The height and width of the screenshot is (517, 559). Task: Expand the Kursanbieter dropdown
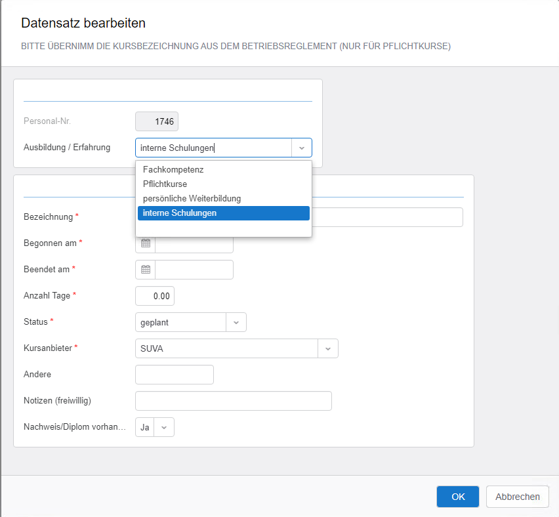pyautogui.click(x=328, y=348)
